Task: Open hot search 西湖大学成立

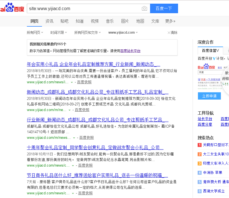Action: 214,191
